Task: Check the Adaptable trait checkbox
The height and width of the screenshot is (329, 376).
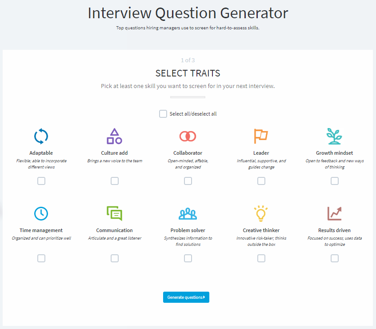Action: 41,181
